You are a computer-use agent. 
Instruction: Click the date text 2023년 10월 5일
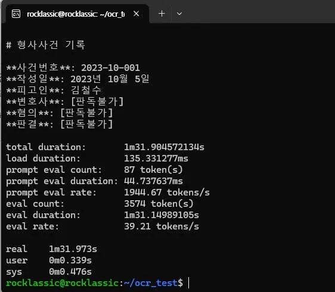[x=110, y=79]
